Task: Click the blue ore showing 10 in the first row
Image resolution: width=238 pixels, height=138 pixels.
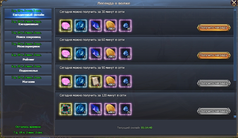Action: pos(125,26)
